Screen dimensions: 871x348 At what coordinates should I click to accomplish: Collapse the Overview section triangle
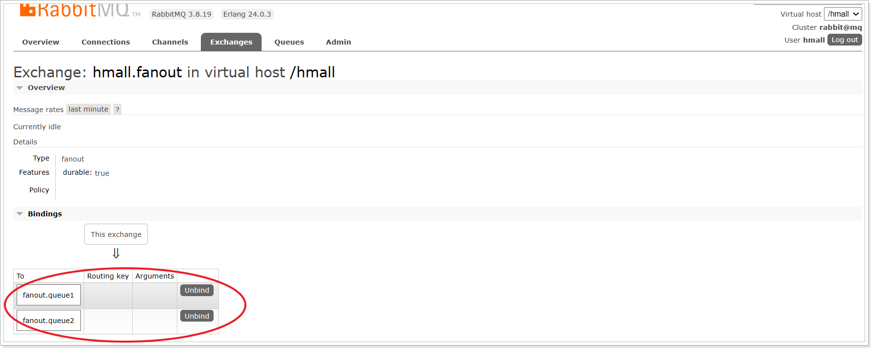click(20, 88)
